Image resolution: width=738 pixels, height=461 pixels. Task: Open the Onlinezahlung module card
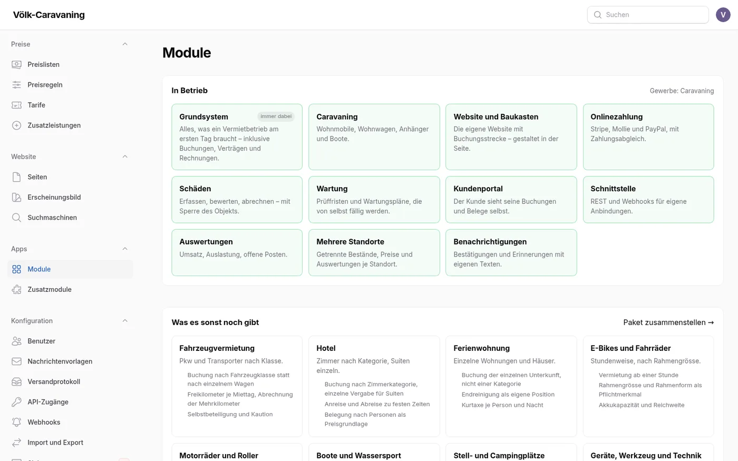[x=648, y=137]
